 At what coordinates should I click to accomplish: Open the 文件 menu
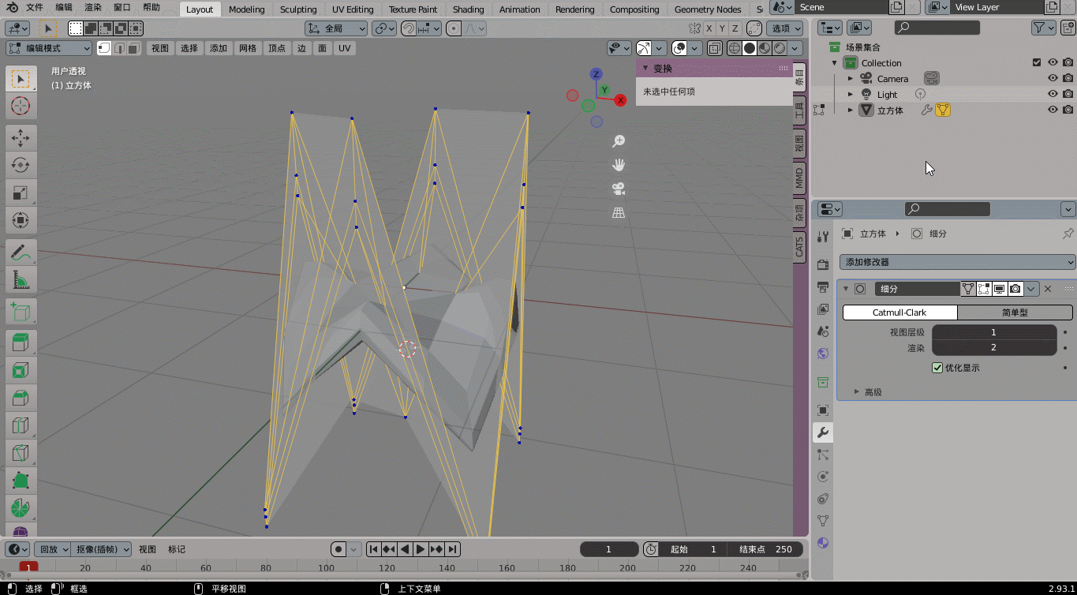(35, 7)
